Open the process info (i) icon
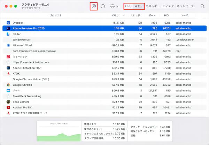The height and width of the screenshot is (145, 209). [x=103, y=6]
